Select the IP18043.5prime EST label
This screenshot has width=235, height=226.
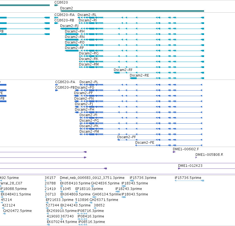click(x=134, y=195)
